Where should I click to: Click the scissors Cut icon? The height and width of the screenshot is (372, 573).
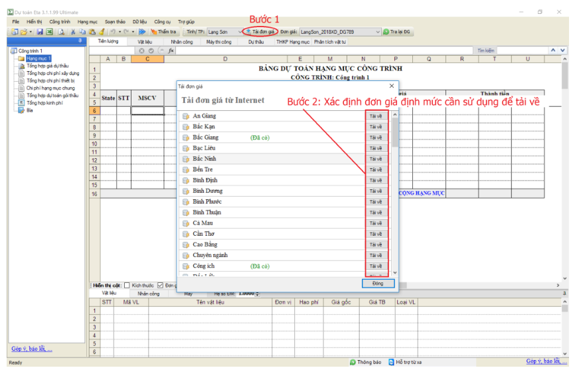coord(73,32)
